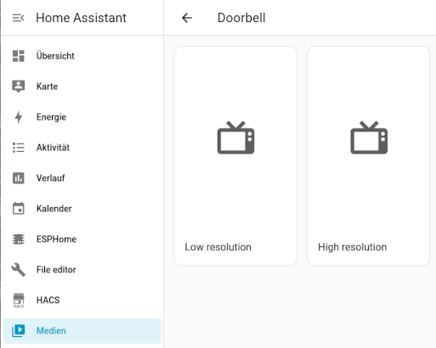Click the HACS store icon
The width and height of the screenshot is (436, 348).
(19, 300)
